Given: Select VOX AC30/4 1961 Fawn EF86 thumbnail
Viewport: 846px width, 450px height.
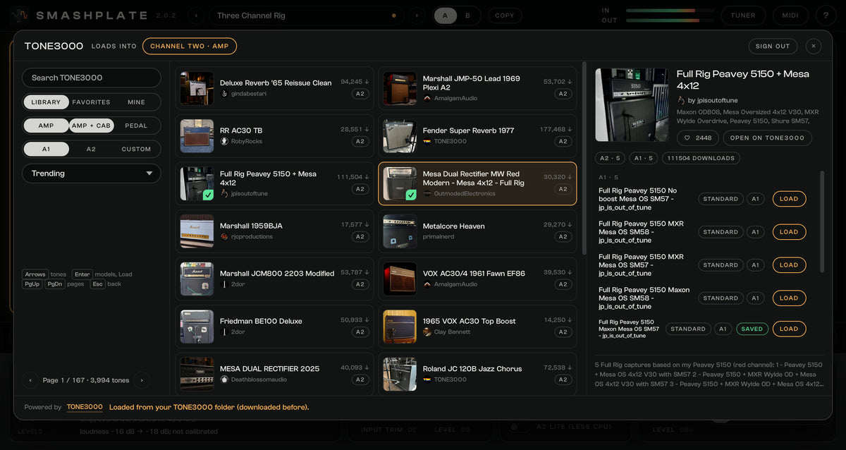Looking at the screenshot, I should pos(400,279).
